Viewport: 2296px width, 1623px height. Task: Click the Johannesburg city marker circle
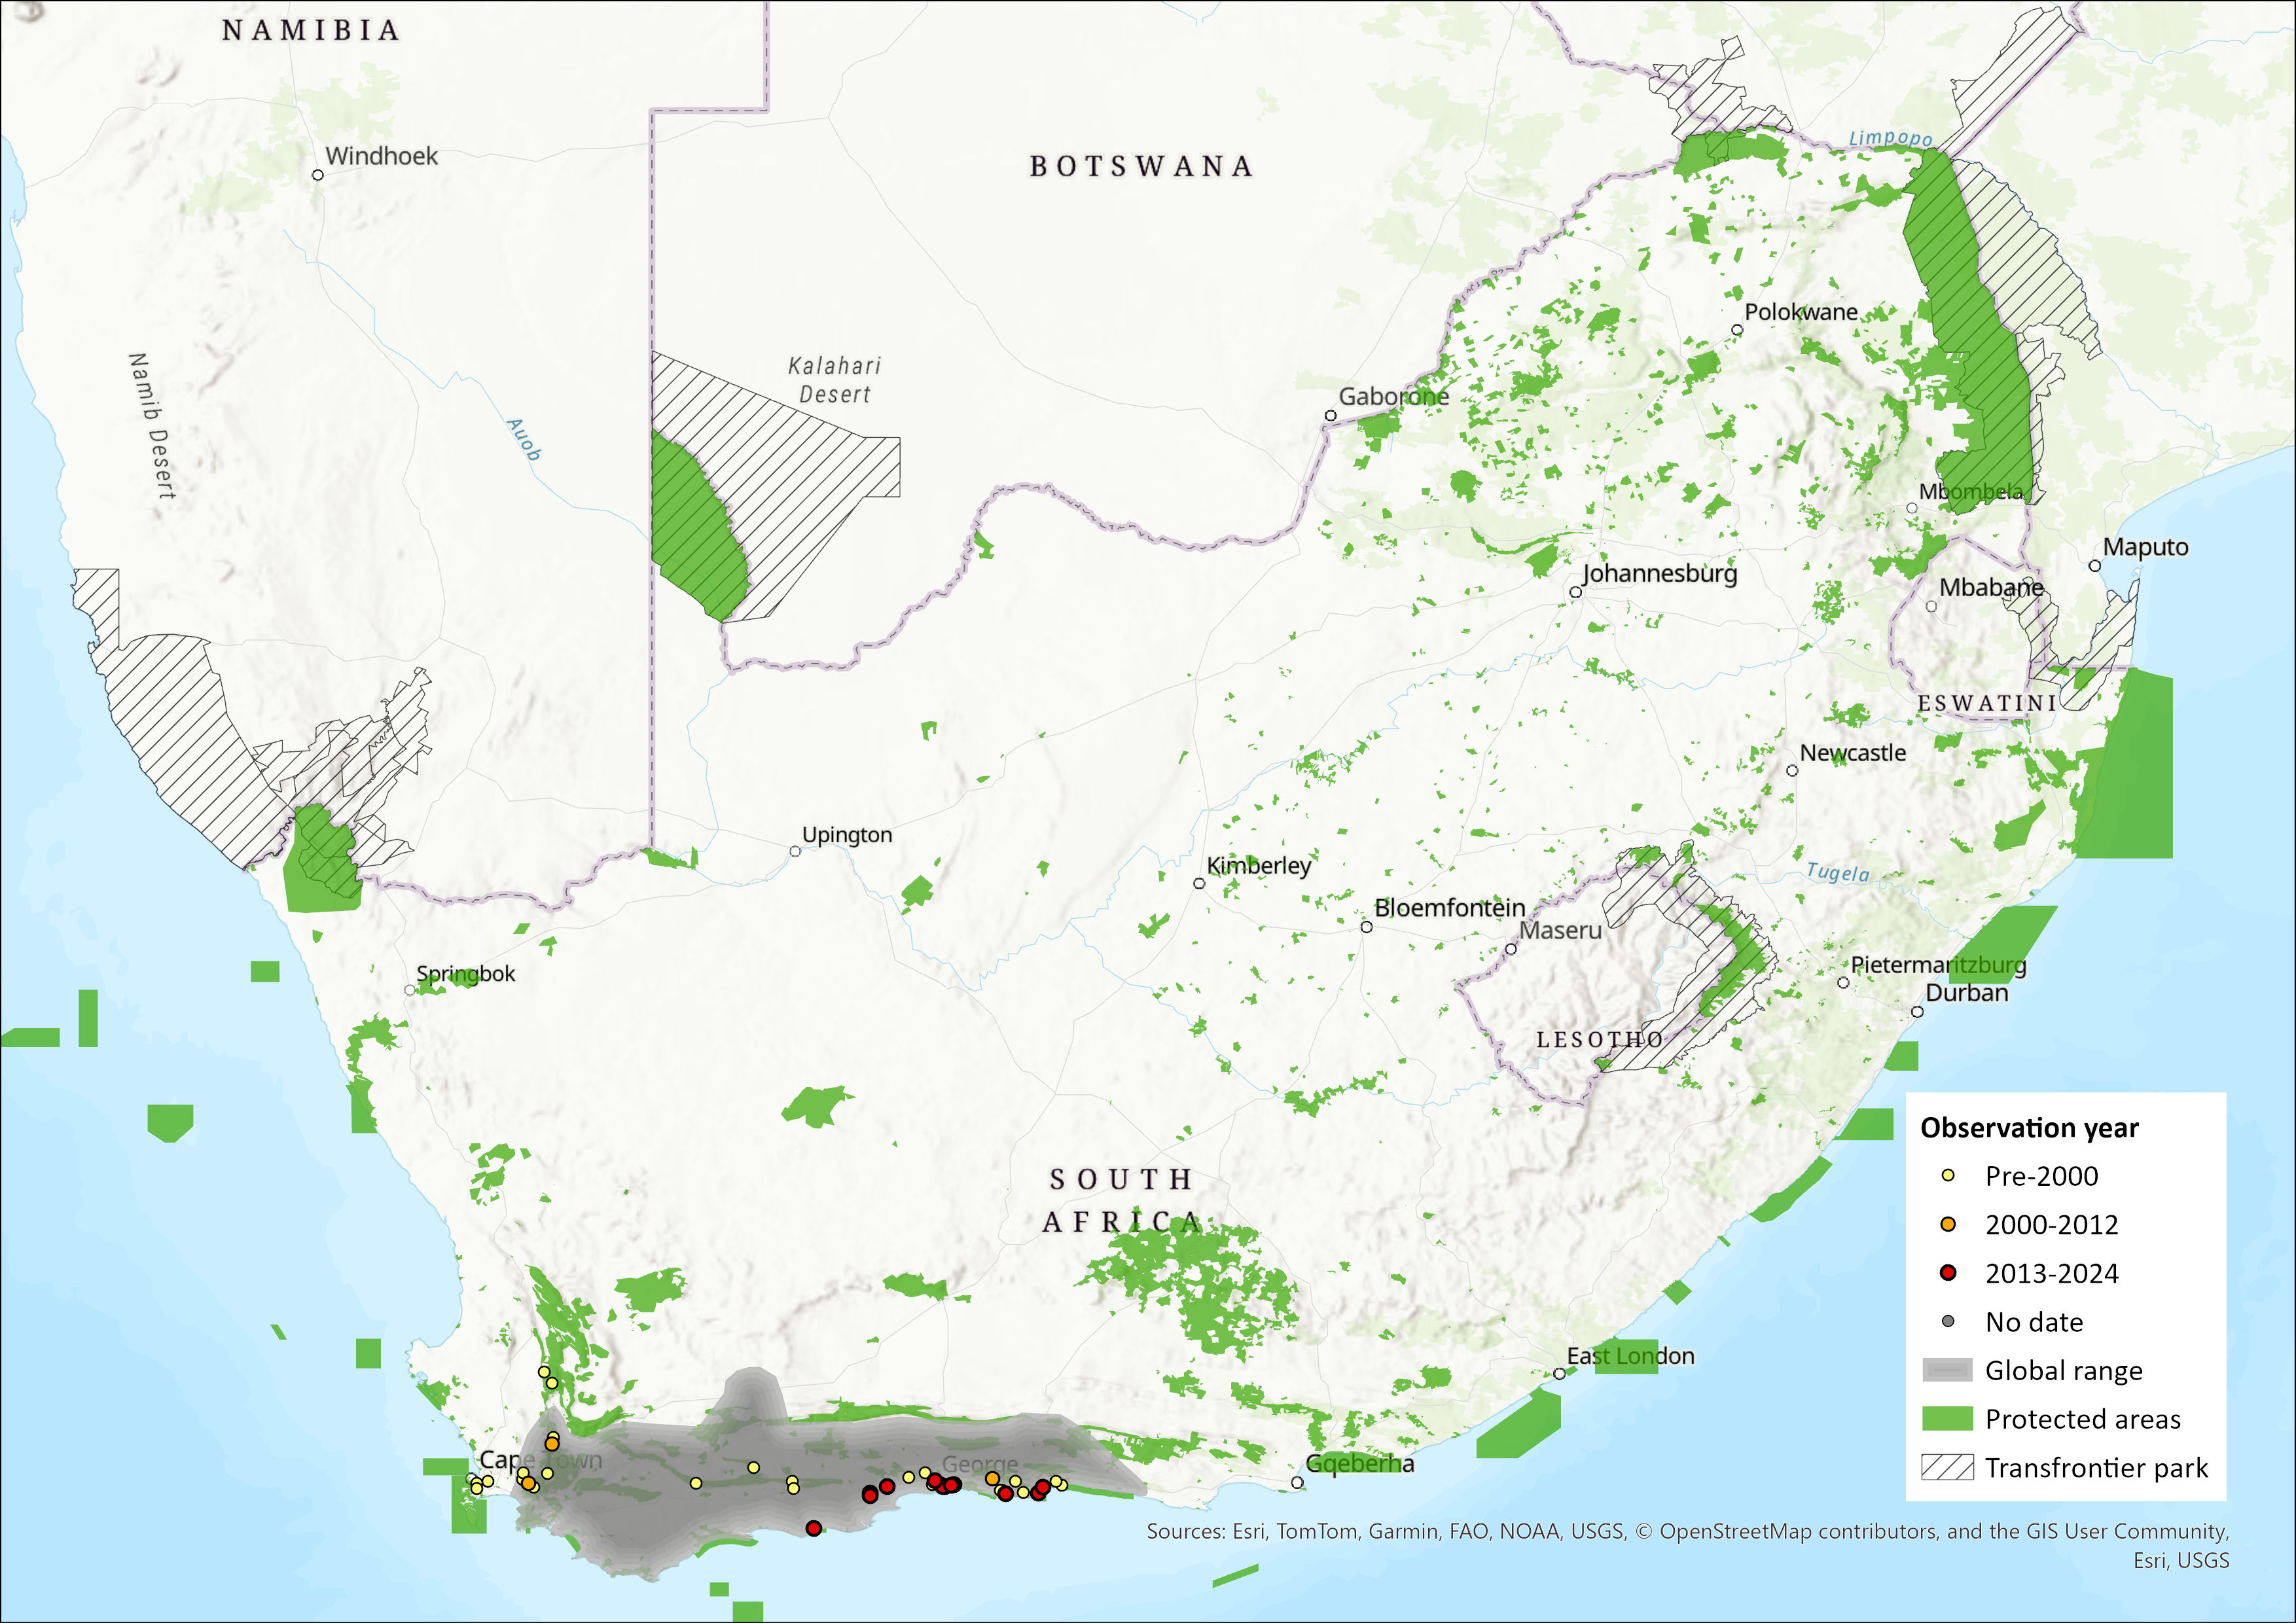[1575, 592]
